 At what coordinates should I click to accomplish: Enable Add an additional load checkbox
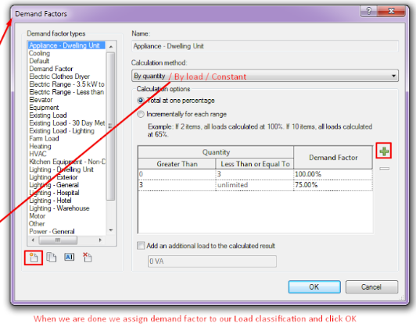point(141,246)
